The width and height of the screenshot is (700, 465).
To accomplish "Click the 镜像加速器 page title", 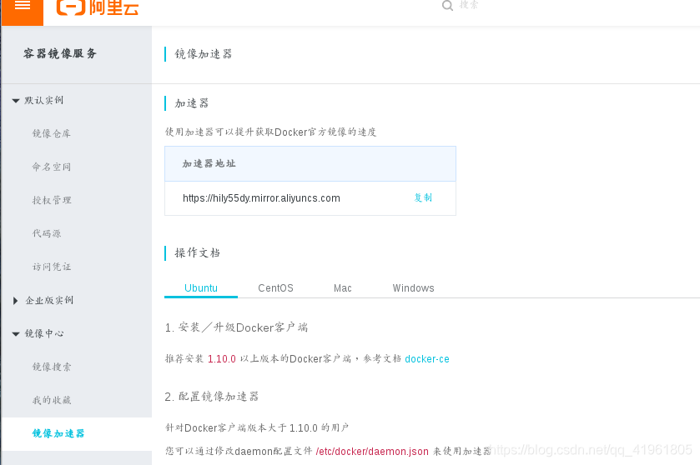I will pos(203,54).
